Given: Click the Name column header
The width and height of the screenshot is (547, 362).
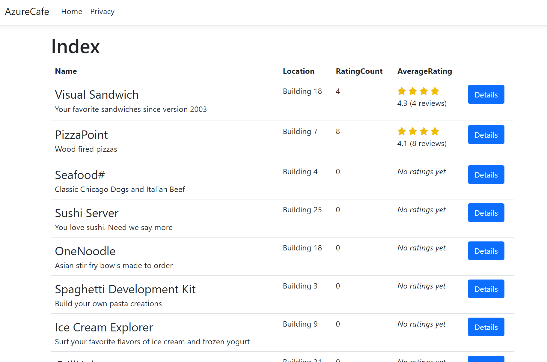Looking at the screenshot, I should [x=66, y=71].
